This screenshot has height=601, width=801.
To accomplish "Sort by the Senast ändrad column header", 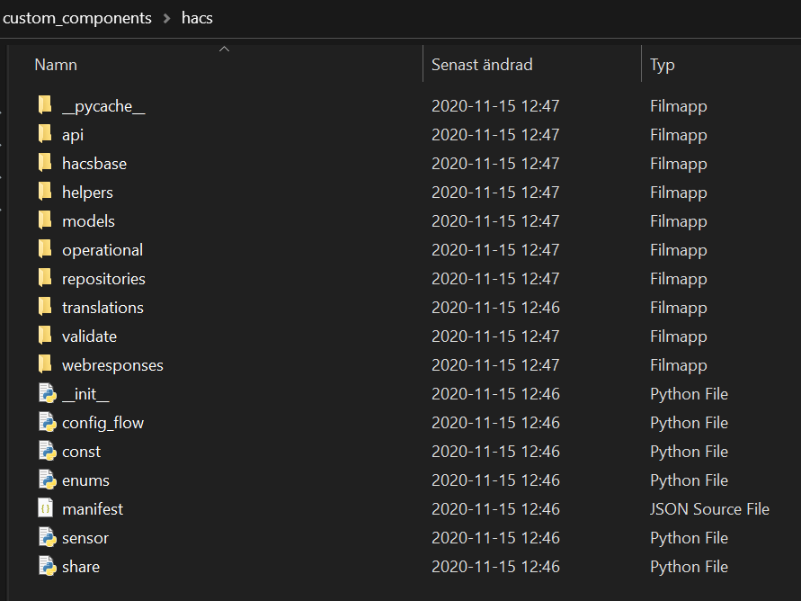I will (x=482, y=65).
